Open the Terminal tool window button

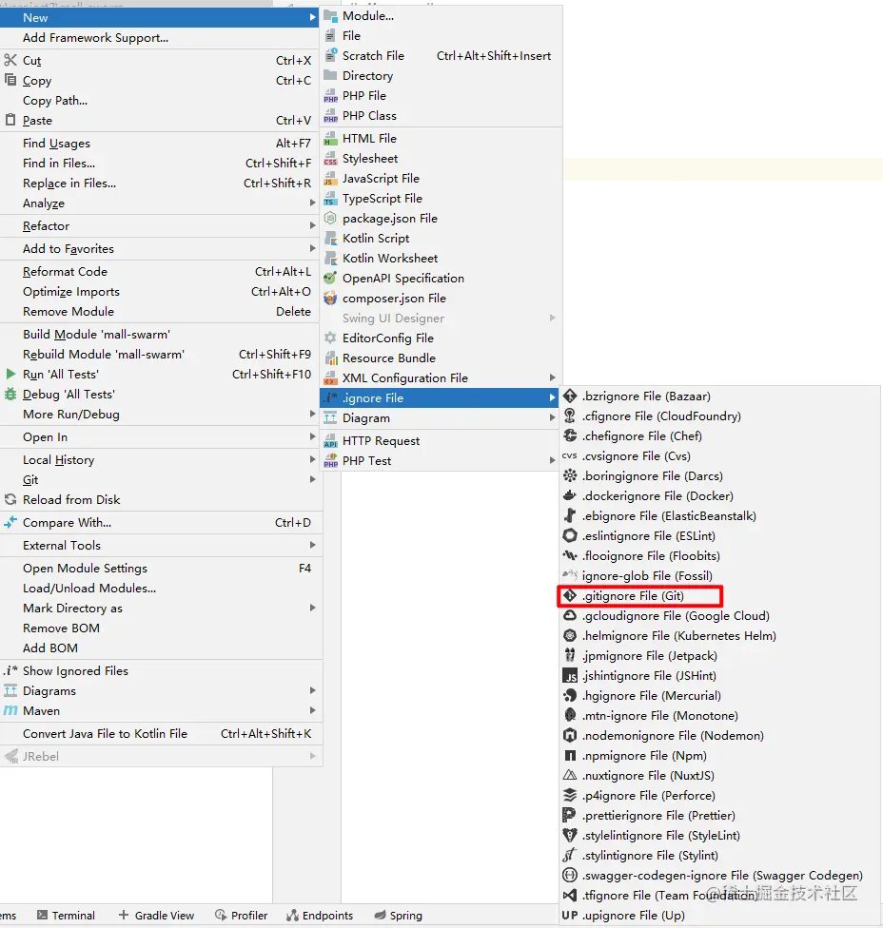66,916
